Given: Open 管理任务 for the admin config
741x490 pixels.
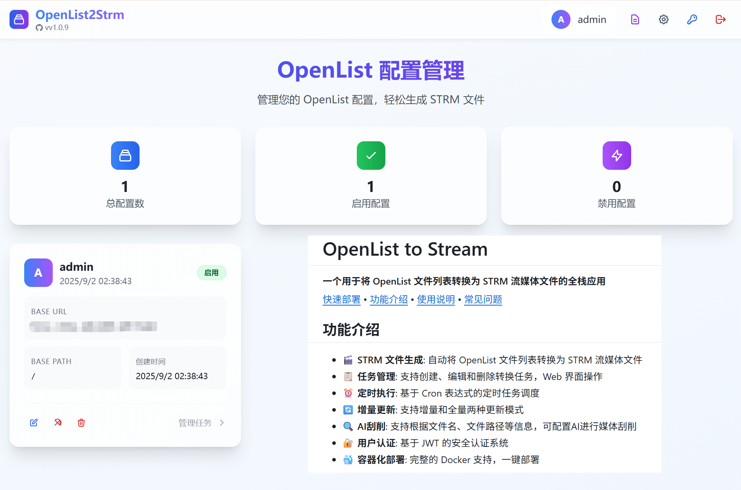Looking at the screenshot, I should pyautogui.click(x=201, y=423).
